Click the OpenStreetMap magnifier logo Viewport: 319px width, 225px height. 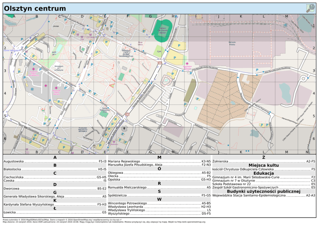click(x=310, y=8)
